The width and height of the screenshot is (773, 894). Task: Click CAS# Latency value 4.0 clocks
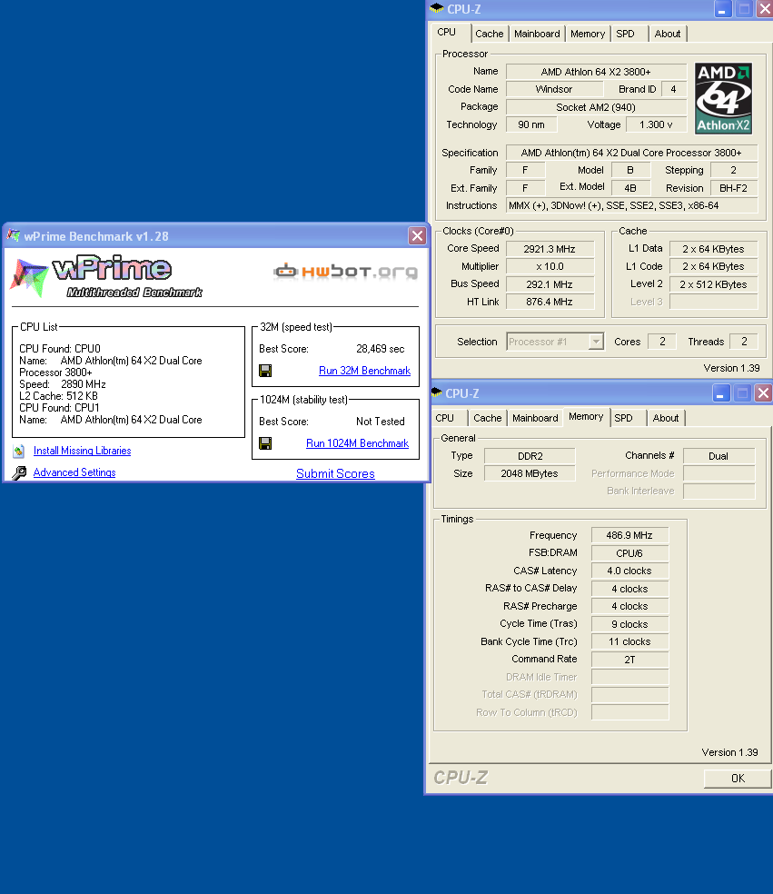tap(629, 571)
